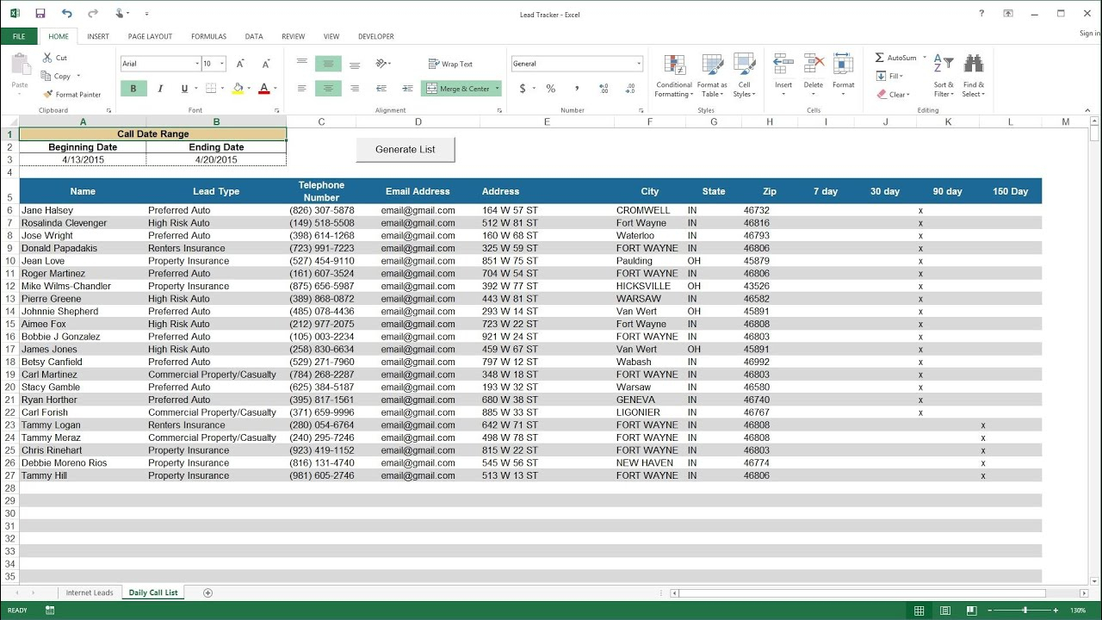Add new sheet with plus icon
The width and height of the screenshot is (1102, 620).
point(207,592)
